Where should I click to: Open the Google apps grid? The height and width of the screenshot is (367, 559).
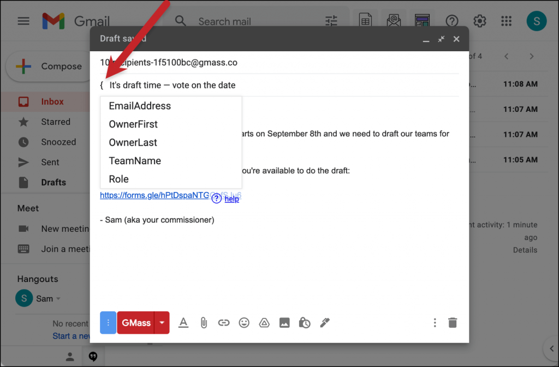click(506, 21)
